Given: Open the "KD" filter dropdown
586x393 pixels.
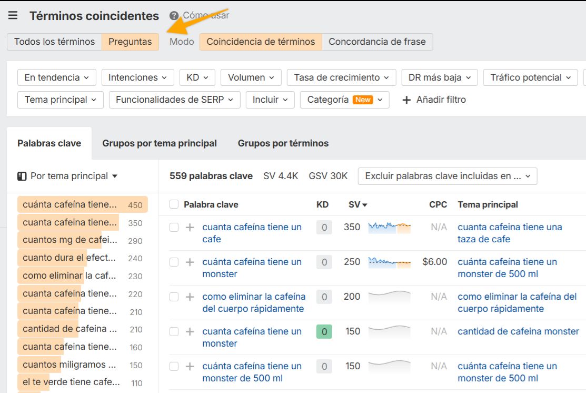Looking at the screenshot, I should coord(197,77).
